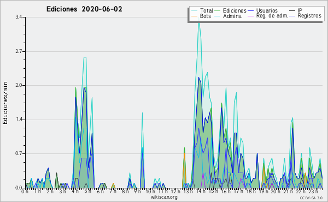
Task: Click the '23 h' x-axis label
Action: (x=313, y=191)
